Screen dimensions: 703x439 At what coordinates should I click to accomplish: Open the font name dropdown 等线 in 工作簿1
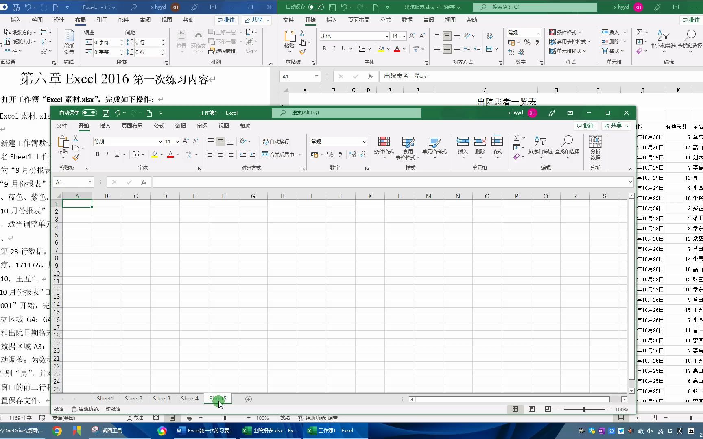tap(160, 141)
